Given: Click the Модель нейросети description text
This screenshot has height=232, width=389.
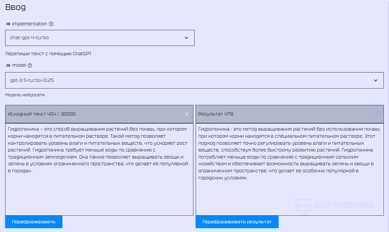Looking at the screenshot, I should coord(25,95).
